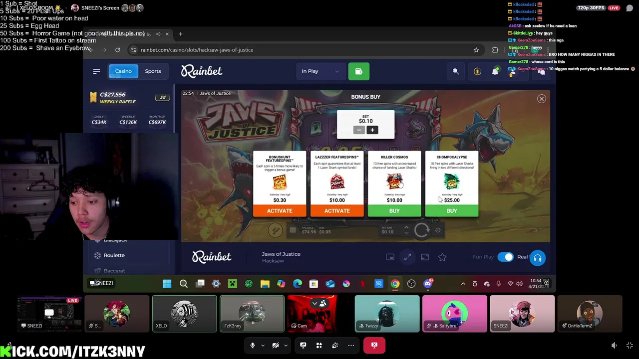Open Microsoft Edge from taskbar

pyautogui.click(x=298, y=284)
